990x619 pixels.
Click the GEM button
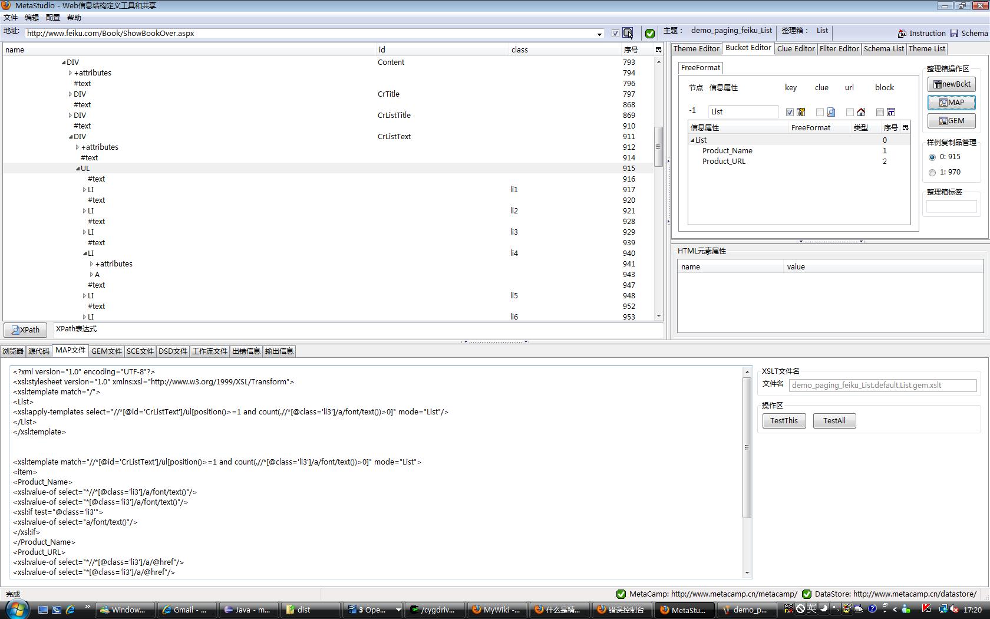click(x=952, y=121)
